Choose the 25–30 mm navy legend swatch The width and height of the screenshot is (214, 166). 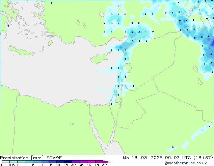(x=68, y=162)
